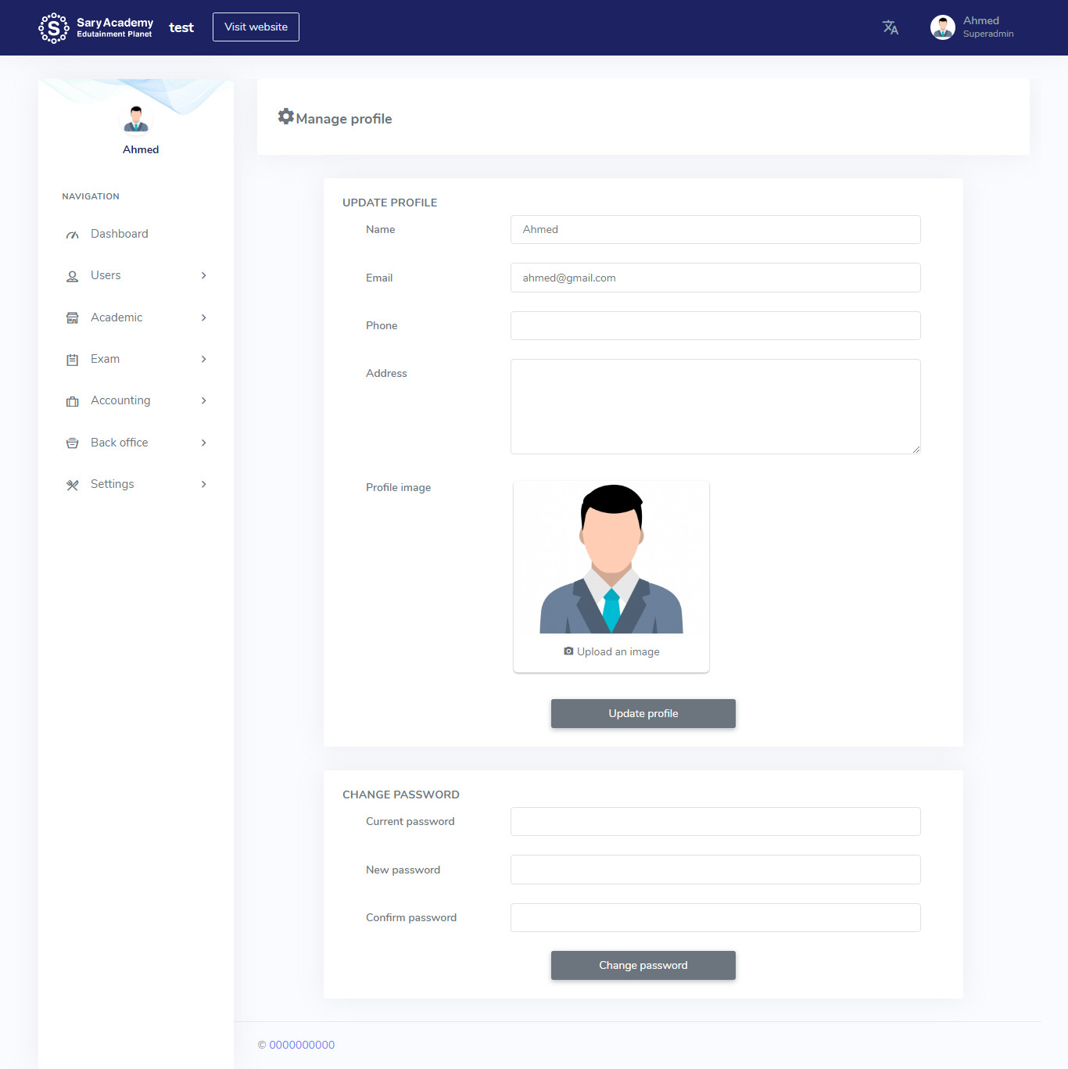
Task: Expand the Back office submenu chevron
Action: click(204, 443)
